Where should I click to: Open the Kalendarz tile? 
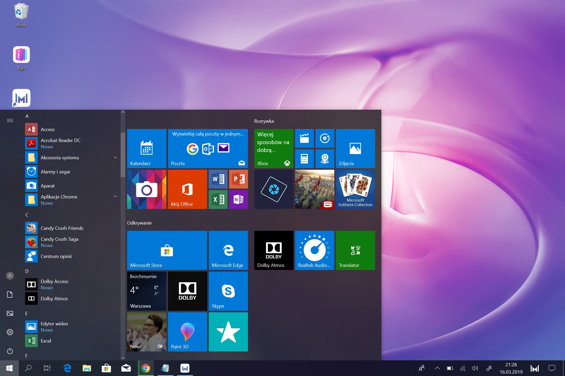[147, 148]
